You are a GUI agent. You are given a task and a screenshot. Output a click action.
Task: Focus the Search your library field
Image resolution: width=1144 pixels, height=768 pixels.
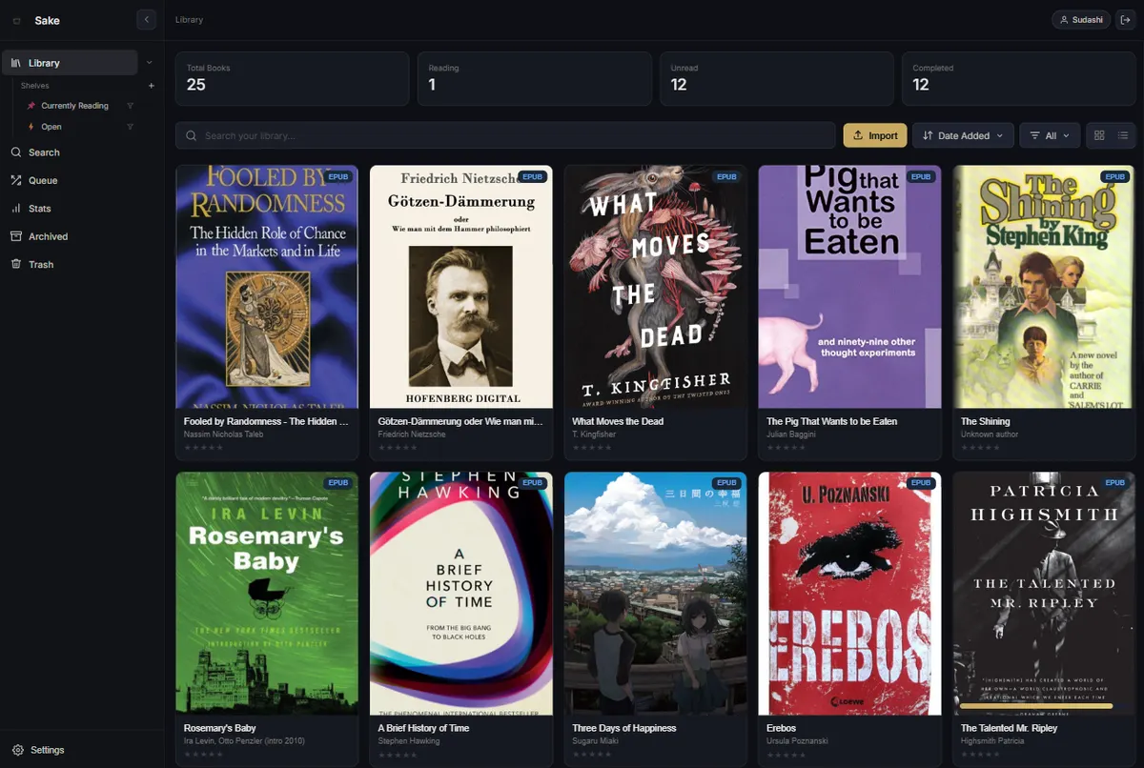click(x=505, y=135)
